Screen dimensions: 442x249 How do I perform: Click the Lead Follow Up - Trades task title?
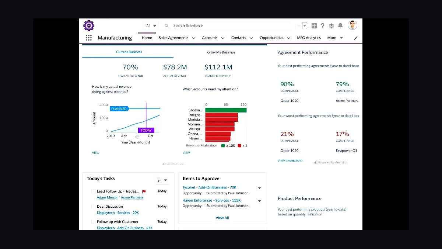click(118, 191)
